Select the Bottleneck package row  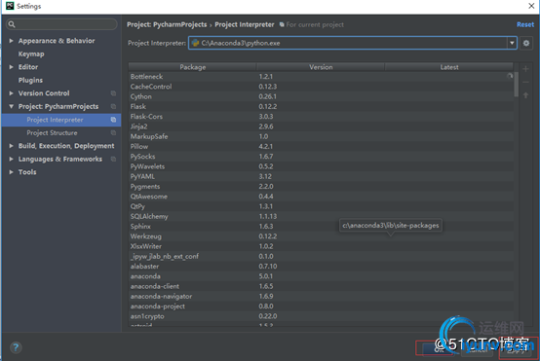coord(321,76)
